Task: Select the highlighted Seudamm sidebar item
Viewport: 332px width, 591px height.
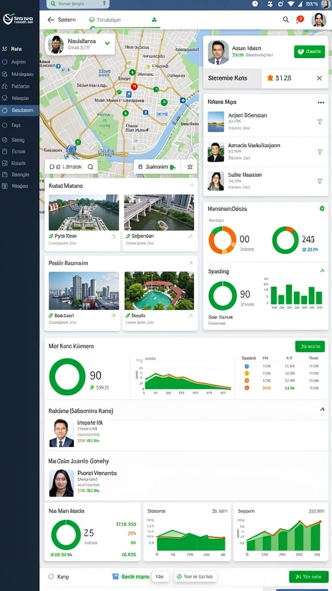Action: tap(20, 110)
